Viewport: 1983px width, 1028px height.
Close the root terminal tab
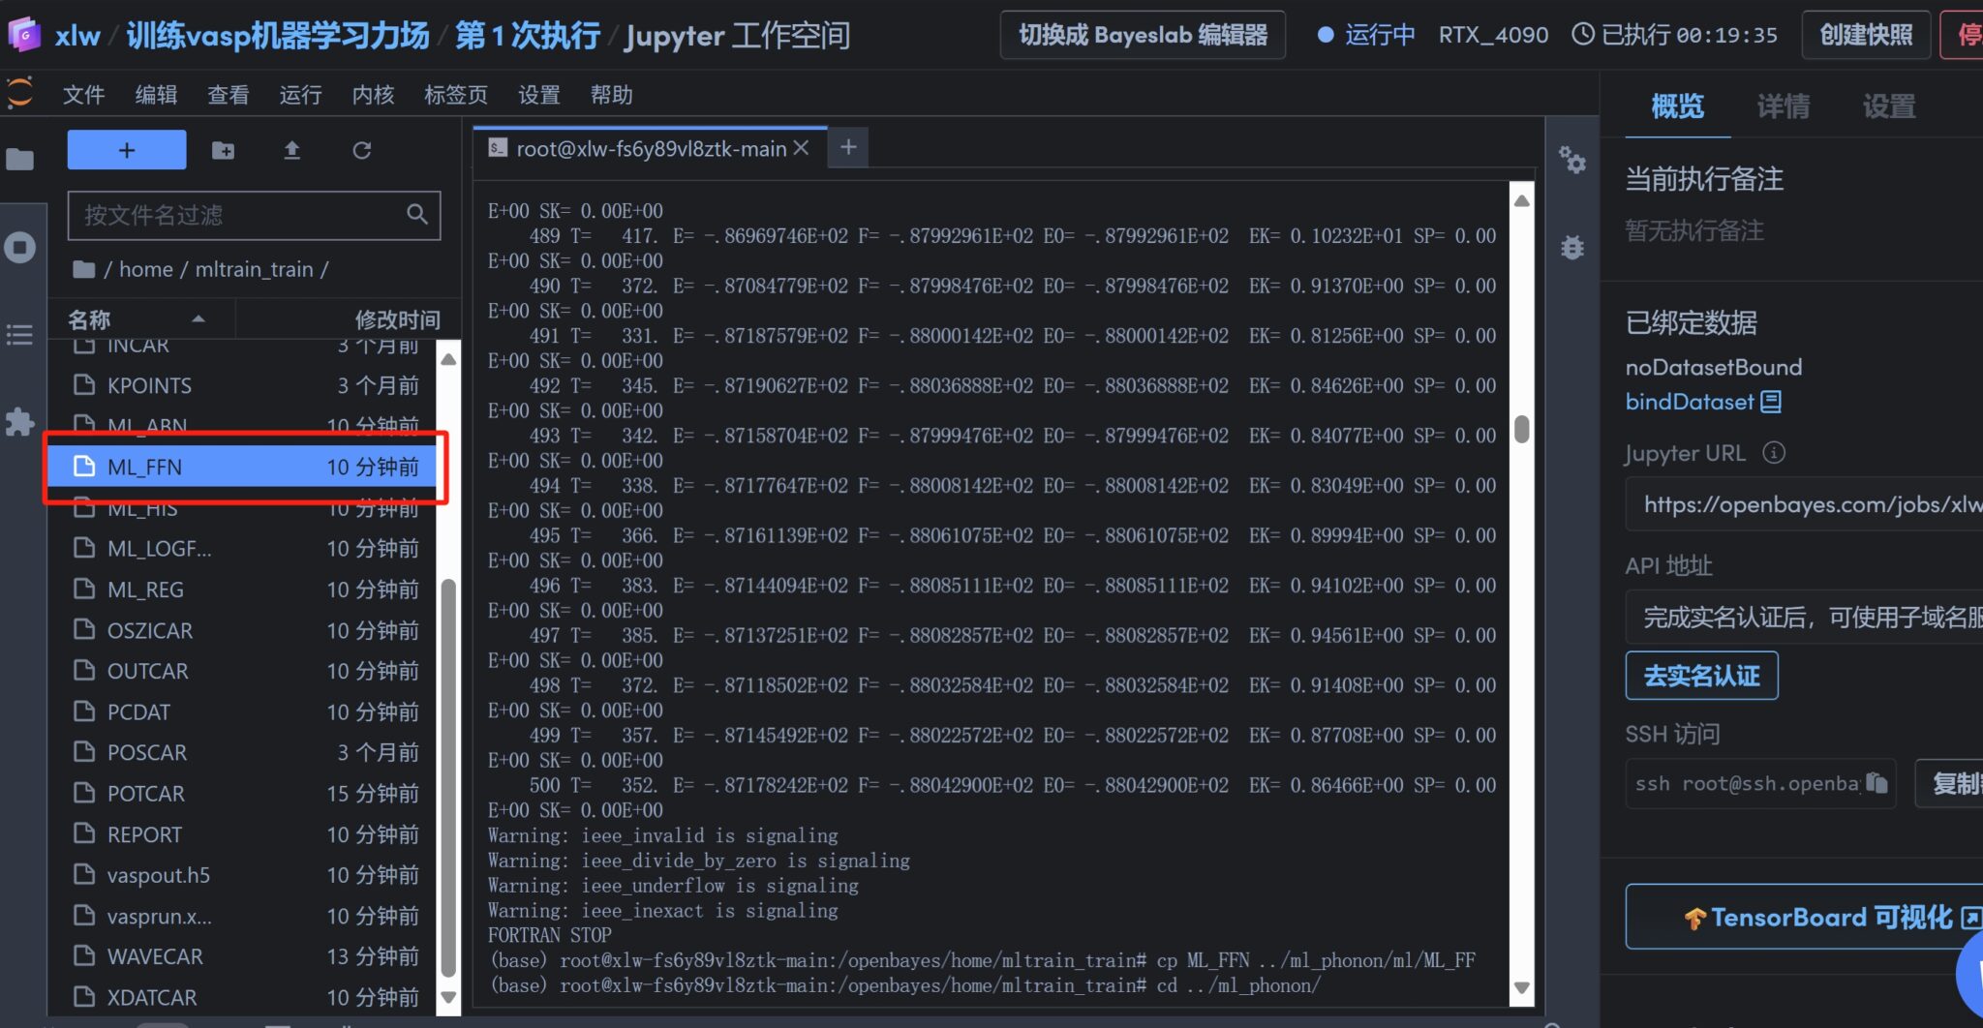[801, 148]
